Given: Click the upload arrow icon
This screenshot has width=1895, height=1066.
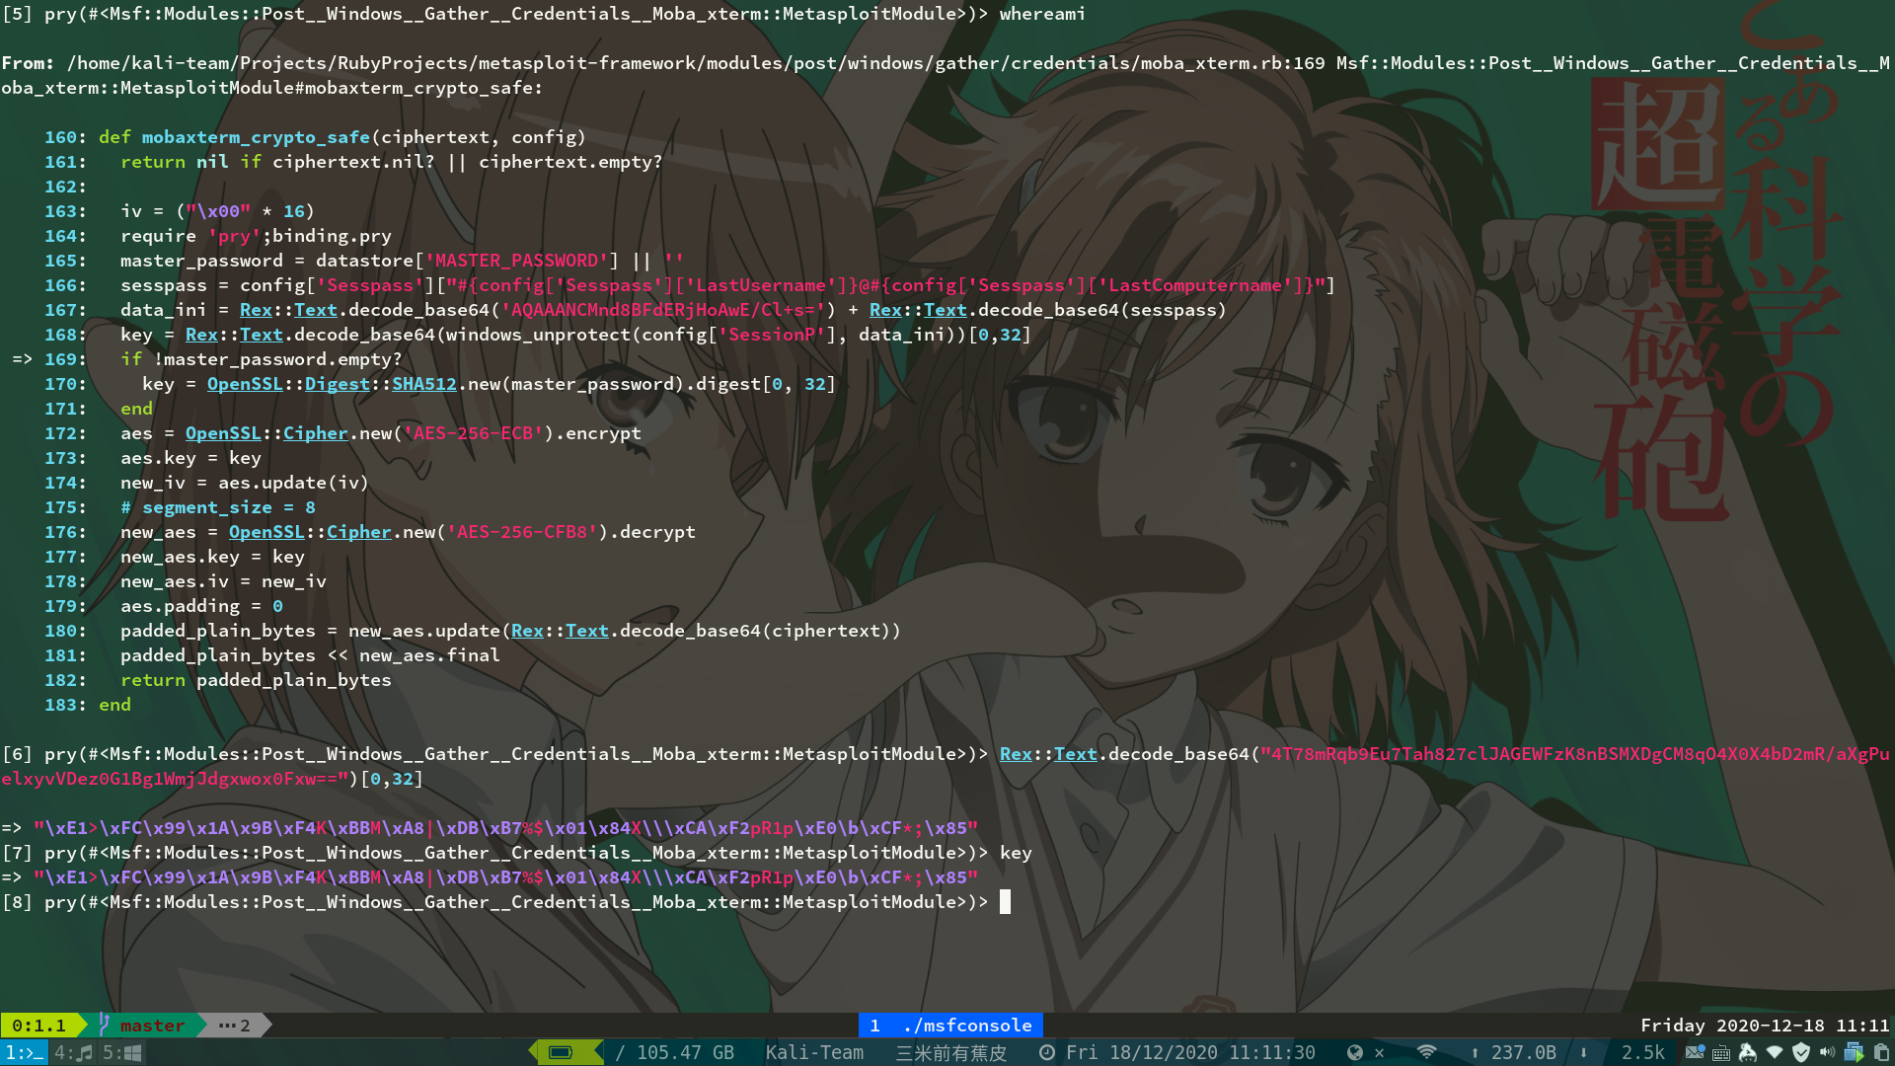Looking at the screenshot, I should pos(1475,1053).
